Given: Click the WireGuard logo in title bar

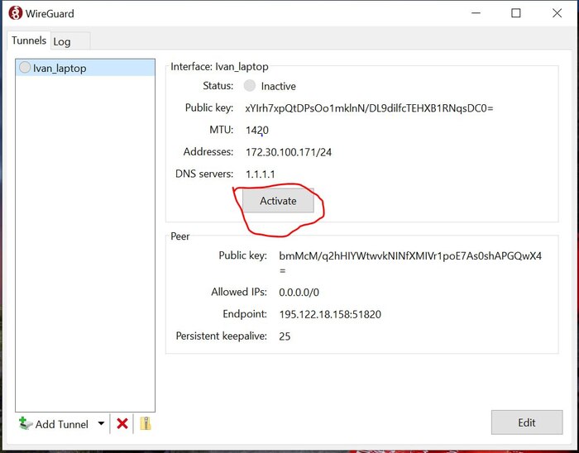Looking at the screenshot, I should pyautogui.click(x=15, y=14).
